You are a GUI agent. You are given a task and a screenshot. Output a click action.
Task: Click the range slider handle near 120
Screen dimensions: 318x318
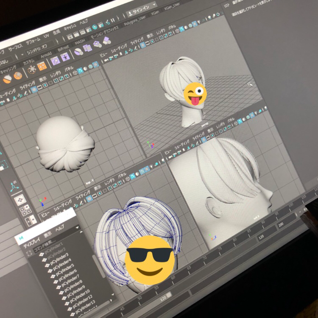click(x=169, y=295)
